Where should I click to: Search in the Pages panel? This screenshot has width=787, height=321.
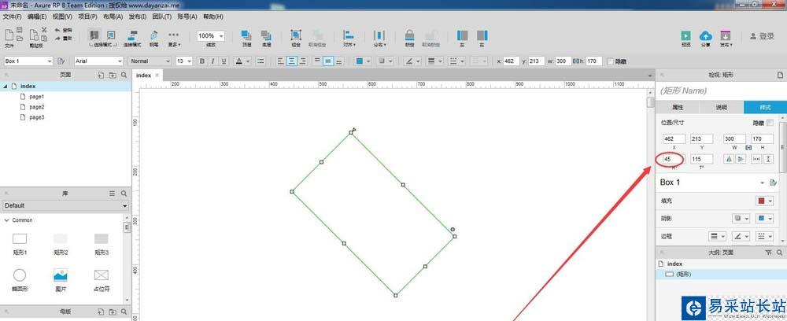coord(124,75)
